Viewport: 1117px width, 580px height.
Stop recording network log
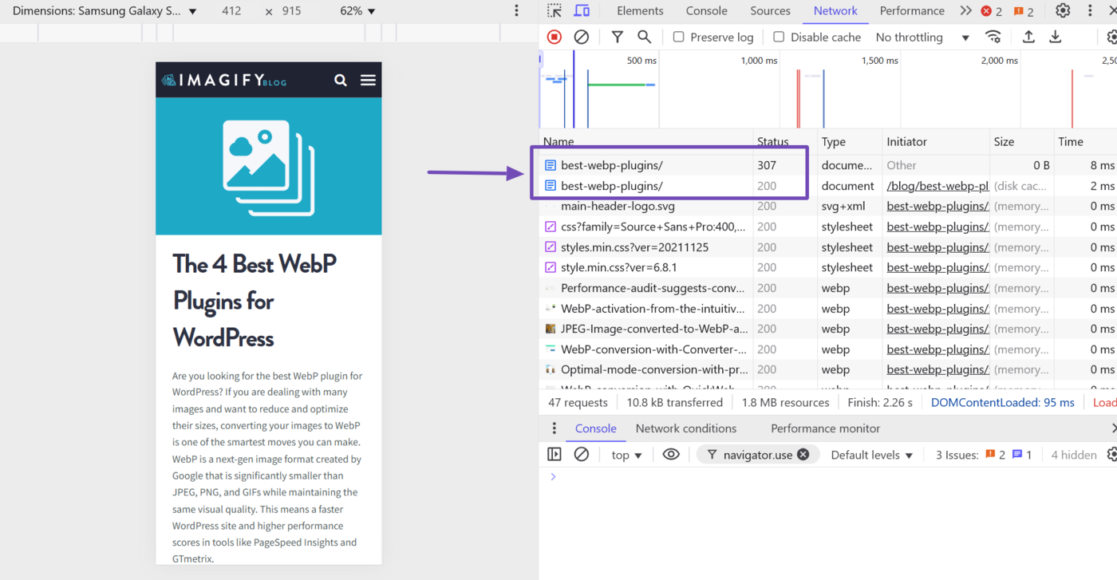[555, 37]
